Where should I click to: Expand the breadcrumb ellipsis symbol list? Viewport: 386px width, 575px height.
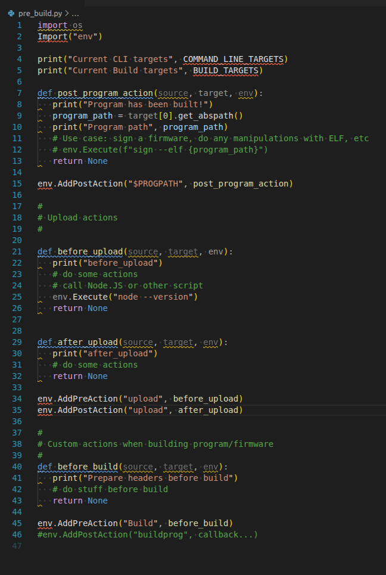click(x=75, y=13)
